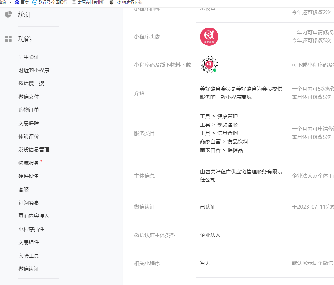Image resolution: width=334 pixels, height=285 pixels.
Task: Click the 微信认证 row label in the table
Action: pos(144,207)
